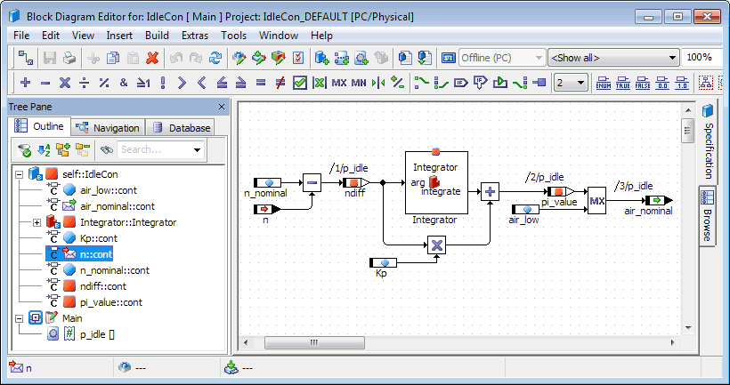Viewport: 730px width, 385px height.
Task: Click the connection mode icon at toolbar start
Action: click(26, 58)
